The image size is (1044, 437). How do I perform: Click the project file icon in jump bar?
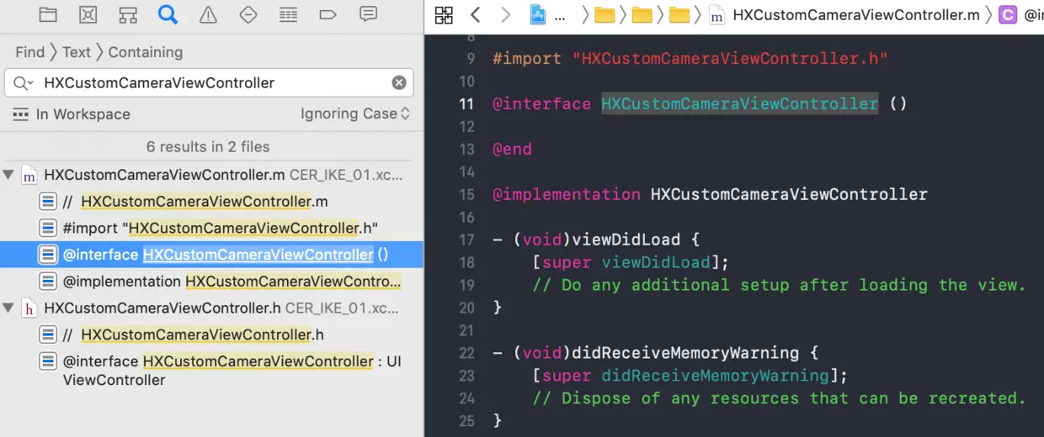coord(536,14)
